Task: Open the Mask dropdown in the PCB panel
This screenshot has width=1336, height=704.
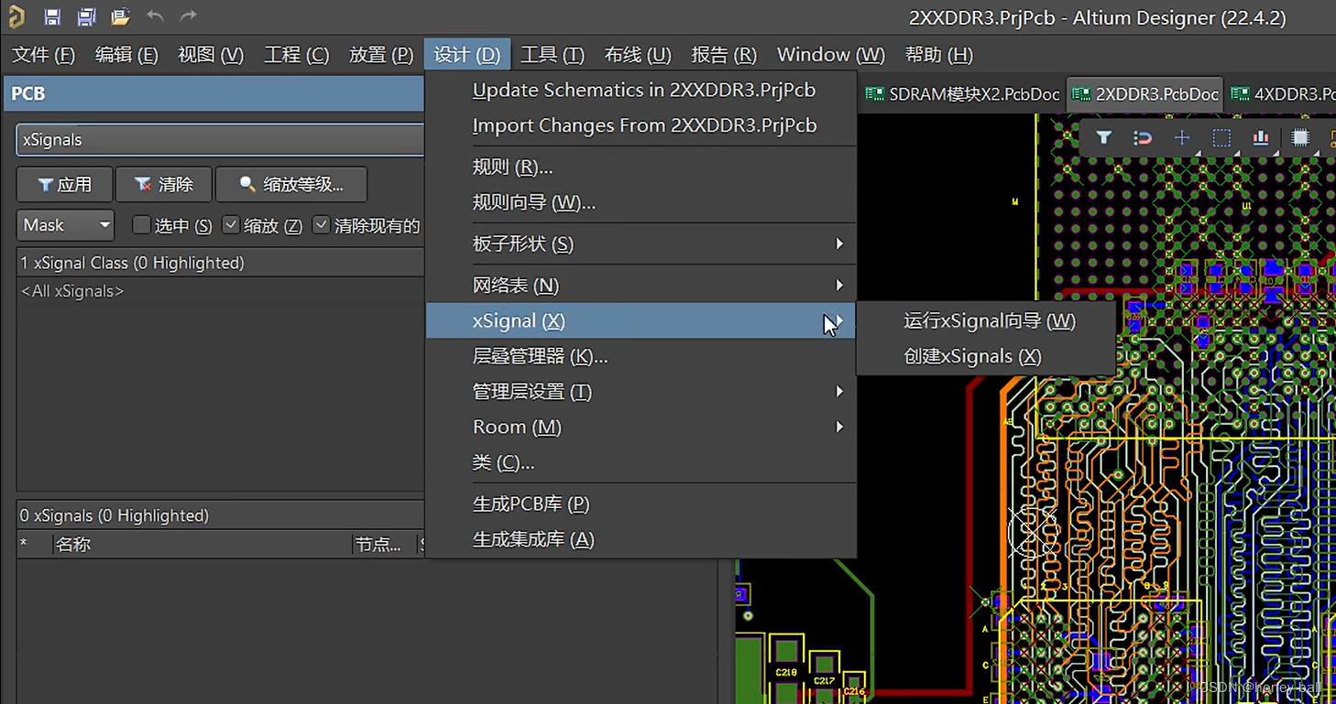Action: [x=64, y=224]
